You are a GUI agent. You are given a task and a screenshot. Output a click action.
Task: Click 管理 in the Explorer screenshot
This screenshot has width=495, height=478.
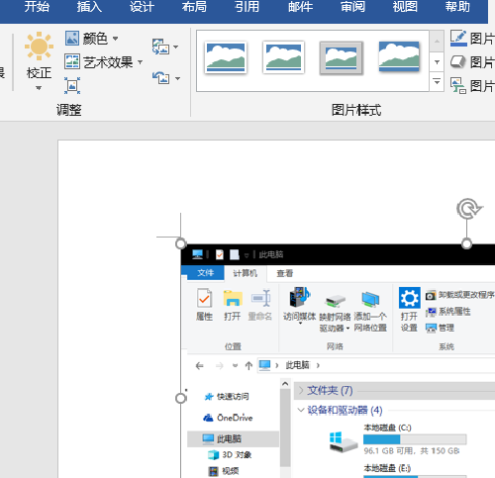pos(440,328)
